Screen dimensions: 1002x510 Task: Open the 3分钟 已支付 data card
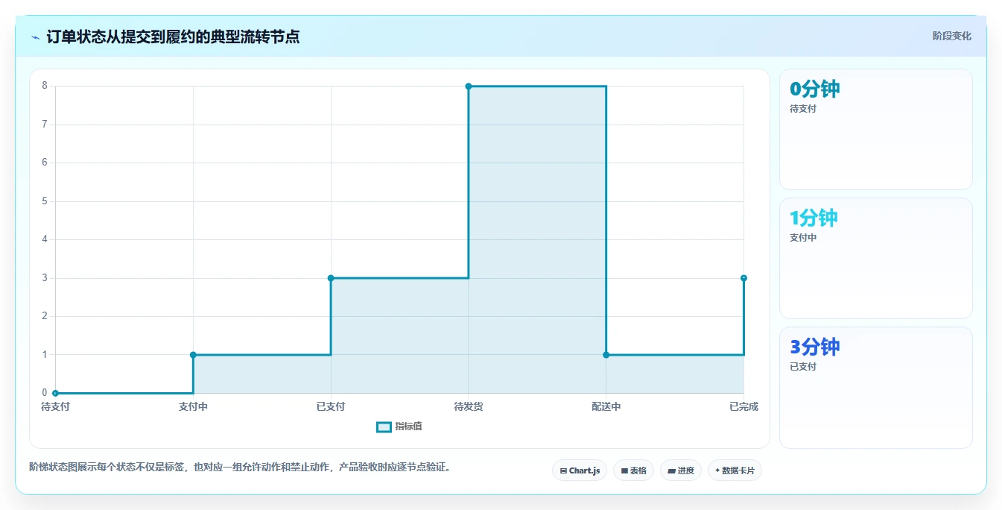point(876,388)
